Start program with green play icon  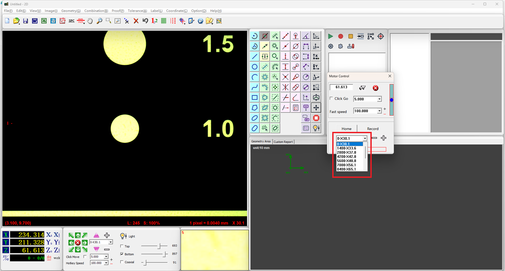click(x=330, y=36)
